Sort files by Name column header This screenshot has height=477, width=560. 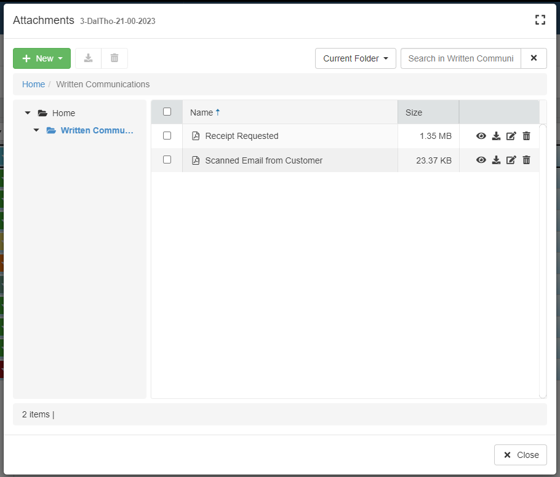(x=201, y=112)
